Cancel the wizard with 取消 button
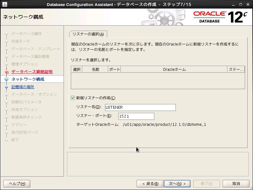Screen dimensions: 253x190 [x=236, y=184]
